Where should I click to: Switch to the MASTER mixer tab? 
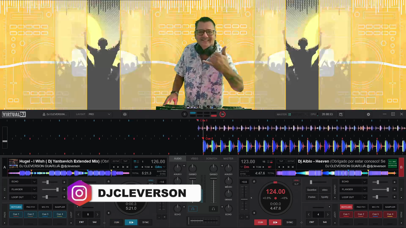[228, 159]
